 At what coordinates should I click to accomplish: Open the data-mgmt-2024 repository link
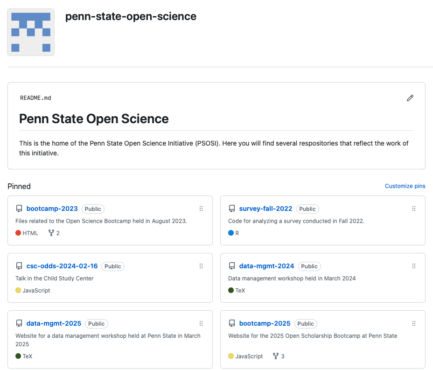coord(266,266)
